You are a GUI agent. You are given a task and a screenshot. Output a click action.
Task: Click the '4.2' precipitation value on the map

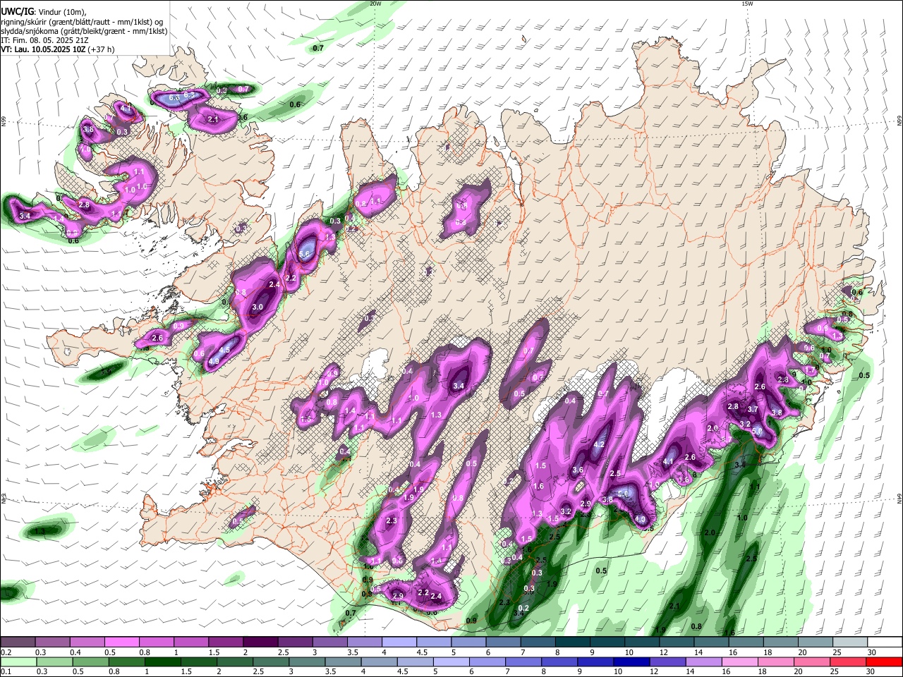pyautogui.click(x=600, y=445)
